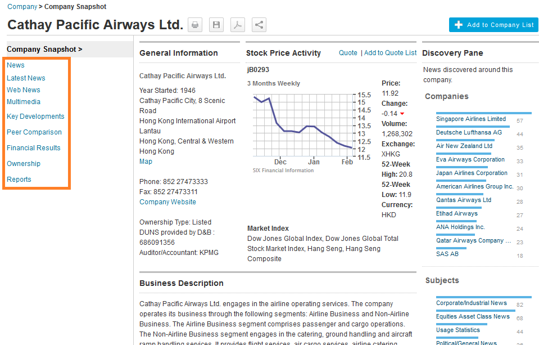This screenshot has width=539, height=345.
Task: Open the Company Website link
Action: [x=167, y=202]
